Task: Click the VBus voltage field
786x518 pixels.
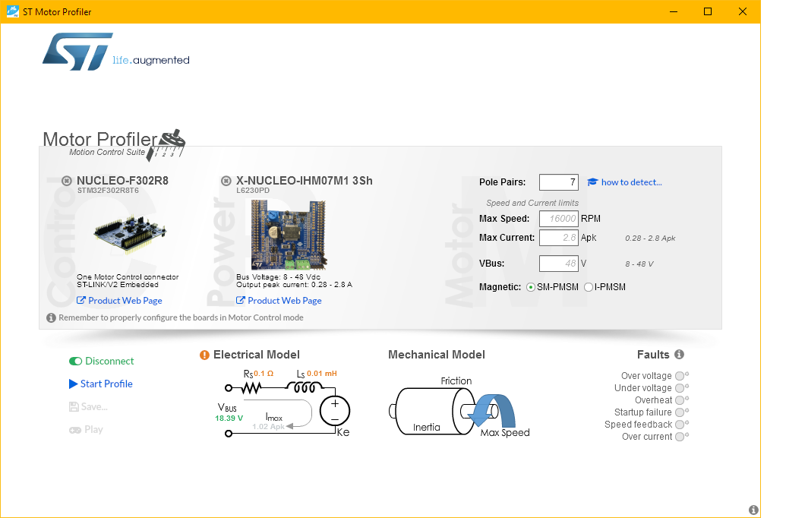Action: point(559,264)
